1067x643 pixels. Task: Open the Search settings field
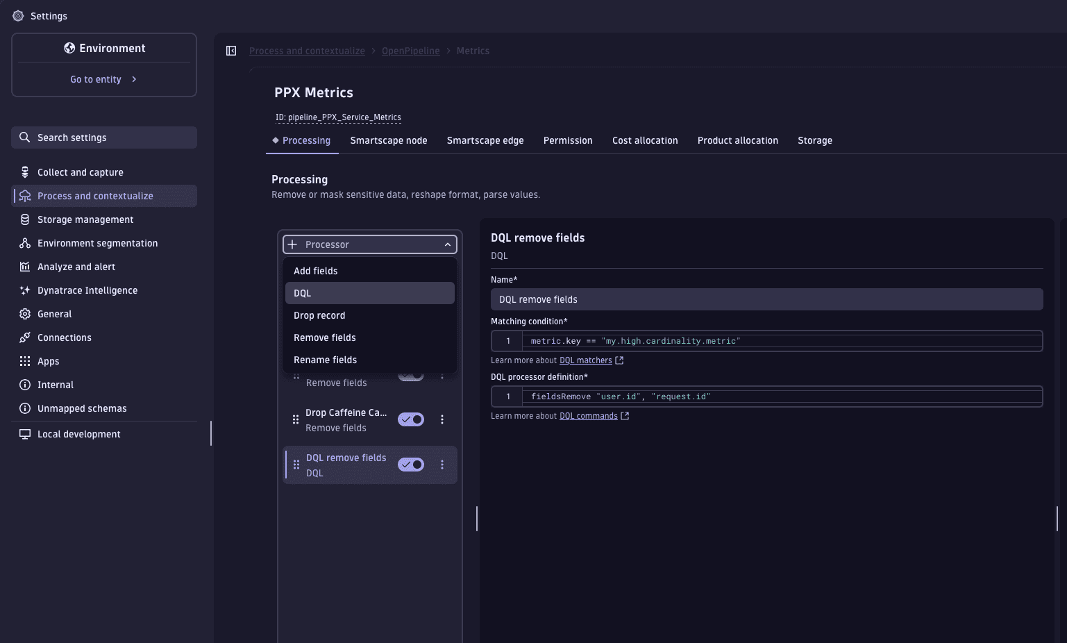103,137
